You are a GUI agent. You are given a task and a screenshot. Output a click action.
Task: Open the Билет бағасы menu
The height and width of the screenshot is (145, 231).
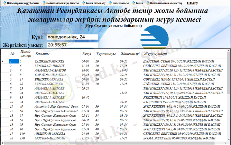click(x=119, y=3)
